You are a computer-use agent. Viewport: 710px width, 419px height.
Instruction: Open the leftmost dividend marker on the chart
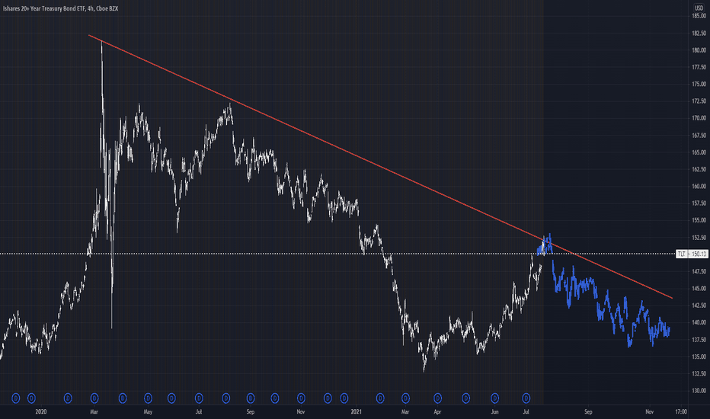[x=16, y=398]
